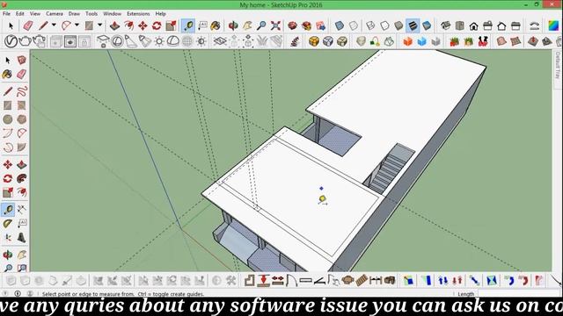The width and height of the screenshot is (563, 316).
Task: Open the Extensions menu
Action: coord(138,14)
